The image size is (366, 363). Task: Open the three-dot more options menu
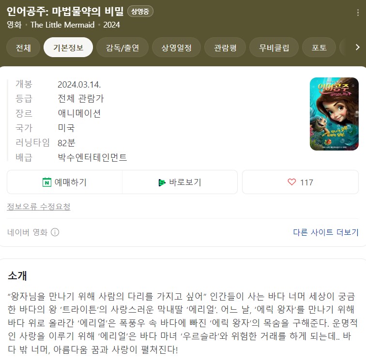pyautogui.click(x=358, y=13)
